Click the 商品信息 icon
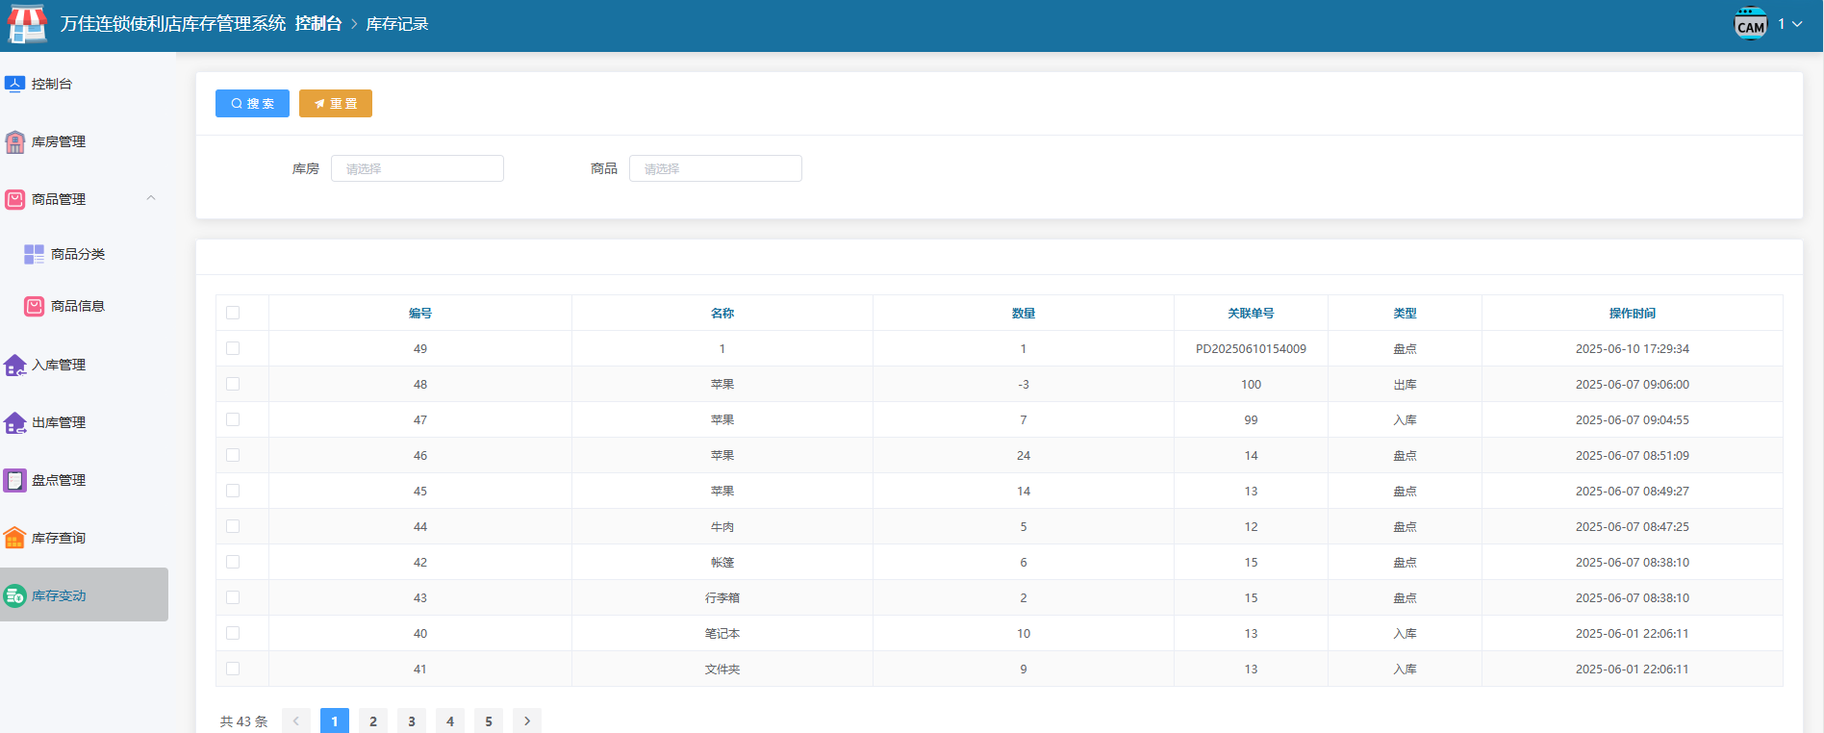Screen dimensions: 1824x733 [x=34, y=306]
